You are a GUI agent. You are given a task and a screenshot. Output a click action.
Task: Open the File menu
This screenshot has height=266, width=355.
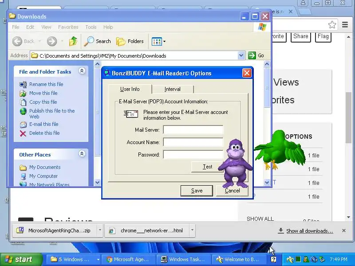[x=16, y=27]
